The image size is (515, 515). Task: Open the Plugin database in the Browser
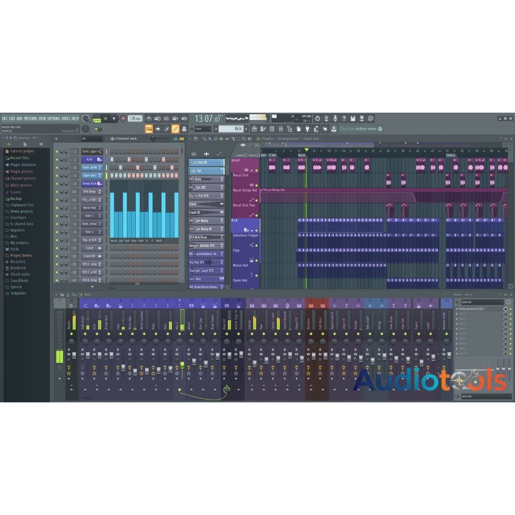24,164
